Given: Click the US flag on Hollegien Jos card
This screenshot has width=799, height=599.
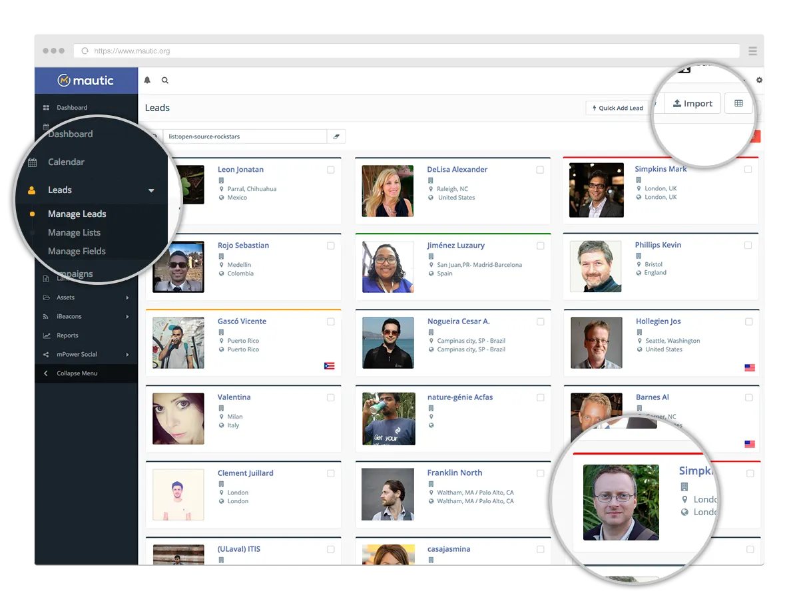Looking at the screenshot, I should click(x=750, y=367).
